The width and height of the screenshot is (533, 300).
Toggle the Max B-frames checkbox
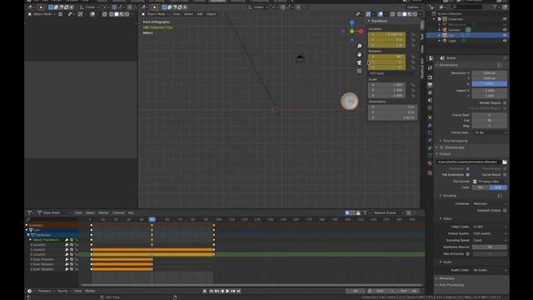pos(468,253)
